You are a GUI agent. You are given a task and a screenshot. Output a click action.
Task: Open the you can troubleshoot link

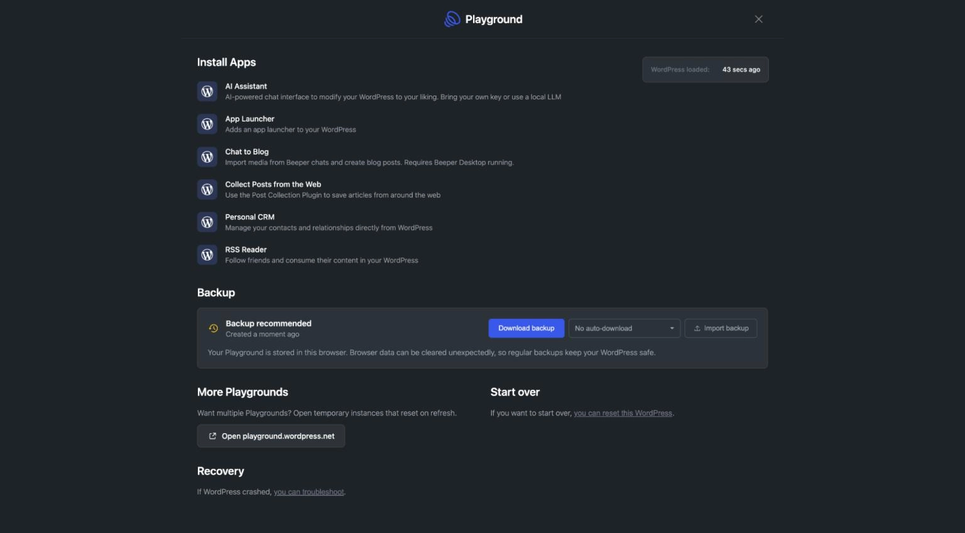pos(308,492)
